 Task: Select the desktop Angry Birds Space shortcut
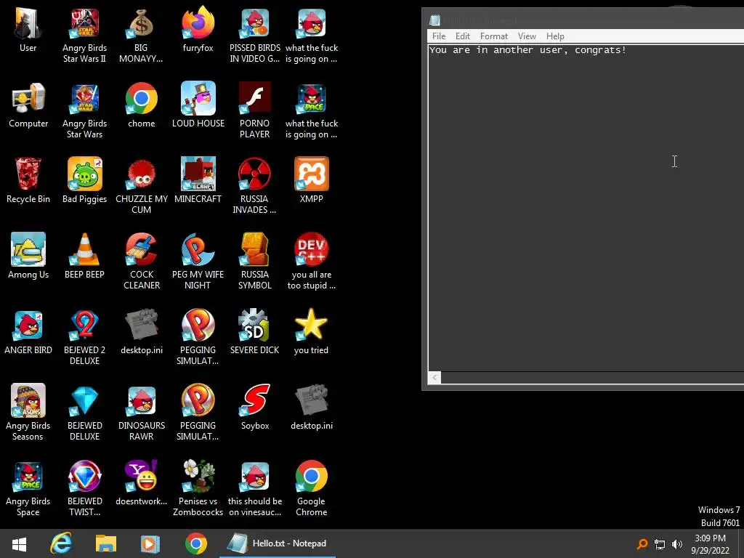[28, 488]
